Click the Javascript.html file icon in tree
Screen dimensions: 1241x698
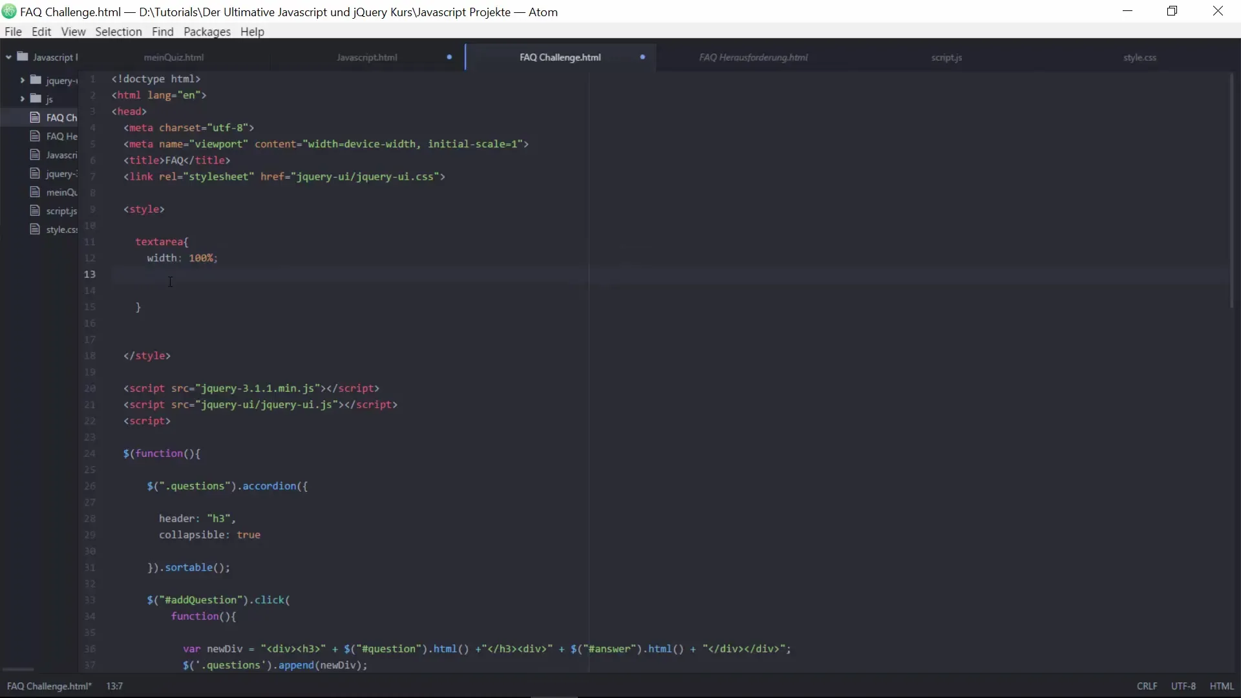pos(35,154)
